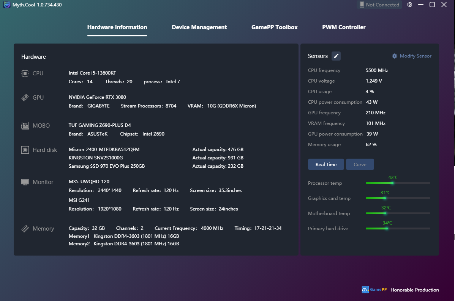
Task: Click the Current Frequency 4000 MHz value
Action: tap(212, 228)
